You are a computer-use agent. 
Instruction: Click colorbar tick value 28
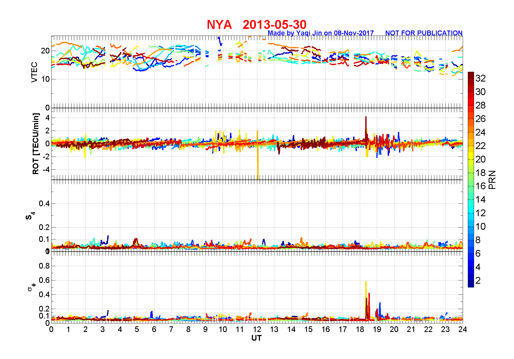pyautogui.click(x=481, y=105)
